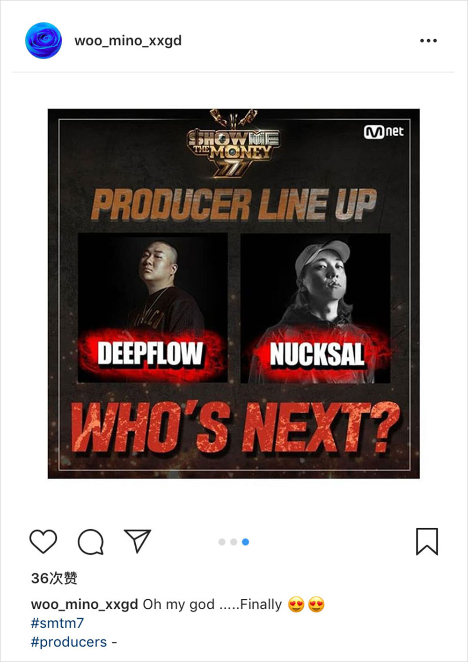This screenshot has height=662, width=468.
Task: Open the #smtm7 hashtag
Action: tap(57, 623)
